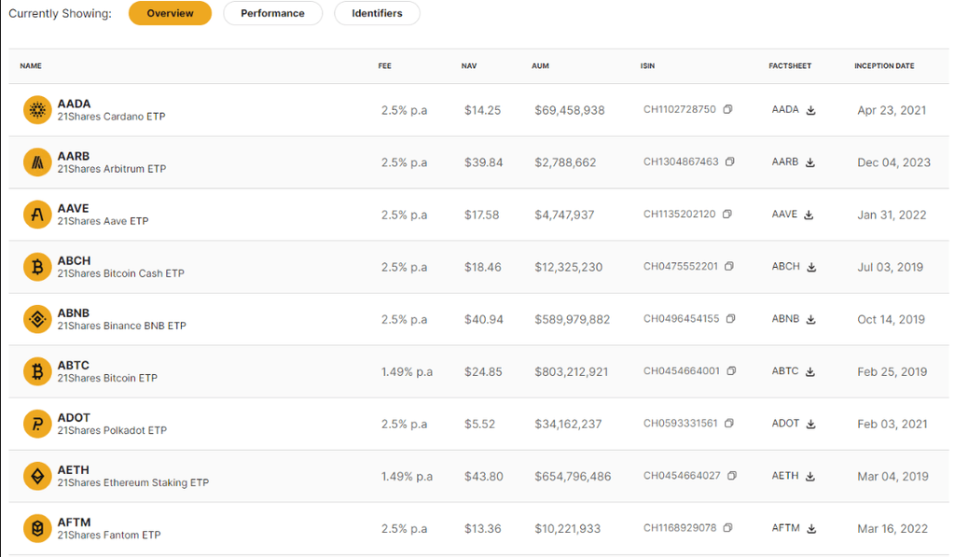Open the 21Shares Fantom ETP link
This screenshot has height=557, width=955.
[x=108, y=535]
